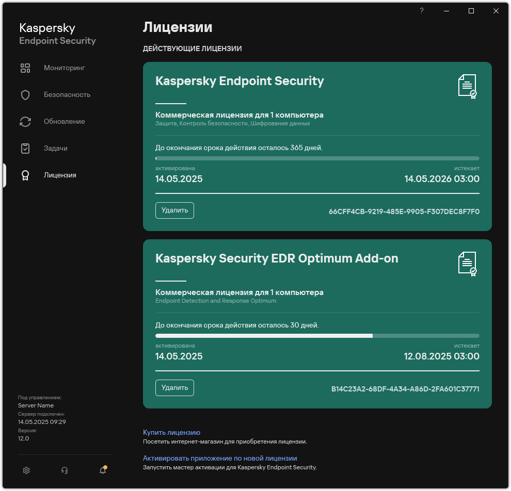Follow the Купить лицензию link
The width and height of the screenshot is (511, 491).
click(x=171, y=432)
